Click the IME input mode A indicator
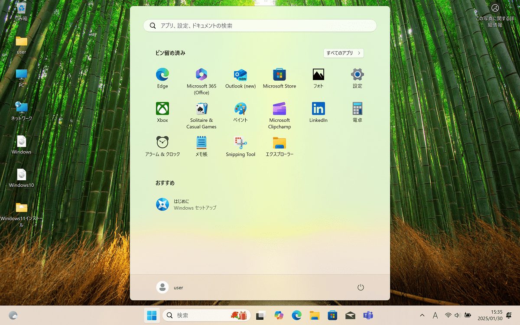520x325 pixels. click(x=435, y=315)
